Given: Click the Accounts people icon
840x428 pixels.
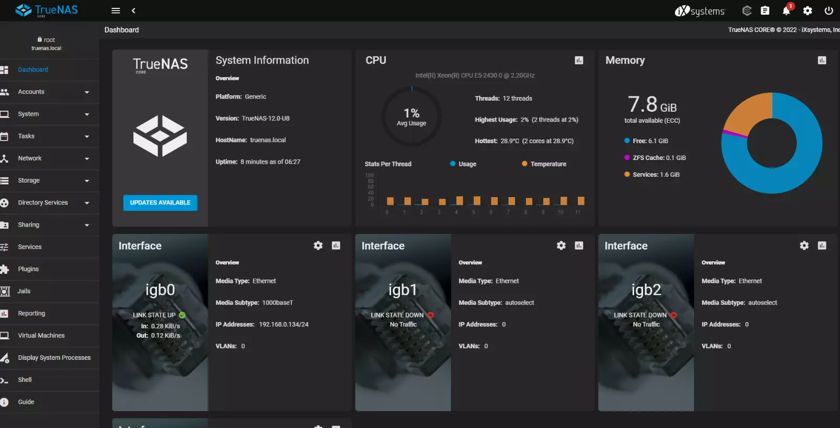Looking at the screenshot, I should tap(4, 92).
